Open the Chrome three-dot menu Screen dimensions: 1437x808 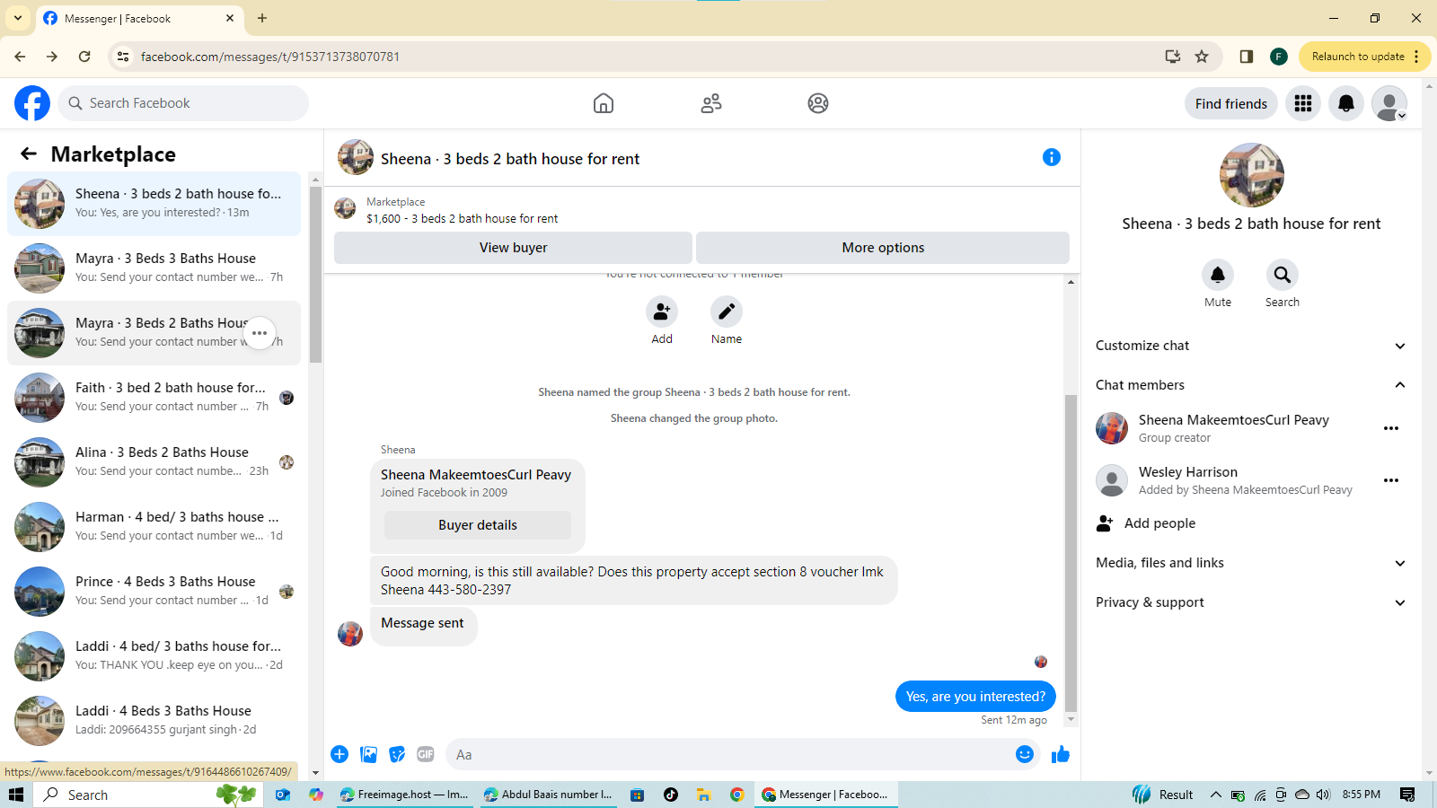(1416, 57)
